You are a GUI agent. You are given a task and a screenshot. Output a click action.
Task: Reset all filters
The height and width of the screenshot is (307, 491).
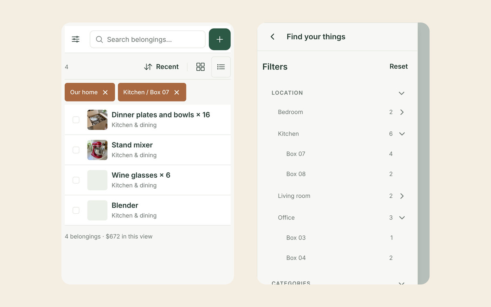click(x=399, y=66)
